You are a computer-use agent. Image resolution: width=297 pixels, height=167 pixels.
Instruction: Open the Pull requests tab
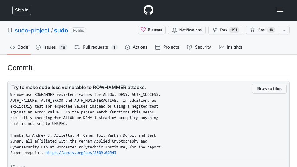point(96,47)
